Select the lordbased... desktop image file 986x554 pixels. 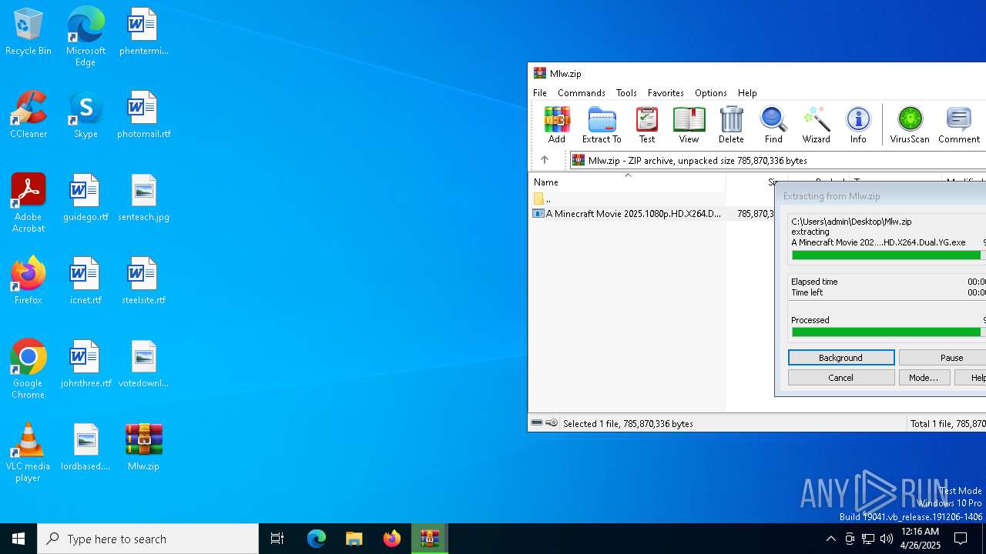pos(86,447)
